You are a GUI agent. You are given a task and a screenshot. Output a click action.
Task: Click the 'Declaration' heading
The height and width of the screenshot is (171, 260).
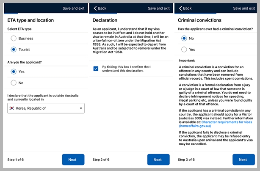(105, 20)
